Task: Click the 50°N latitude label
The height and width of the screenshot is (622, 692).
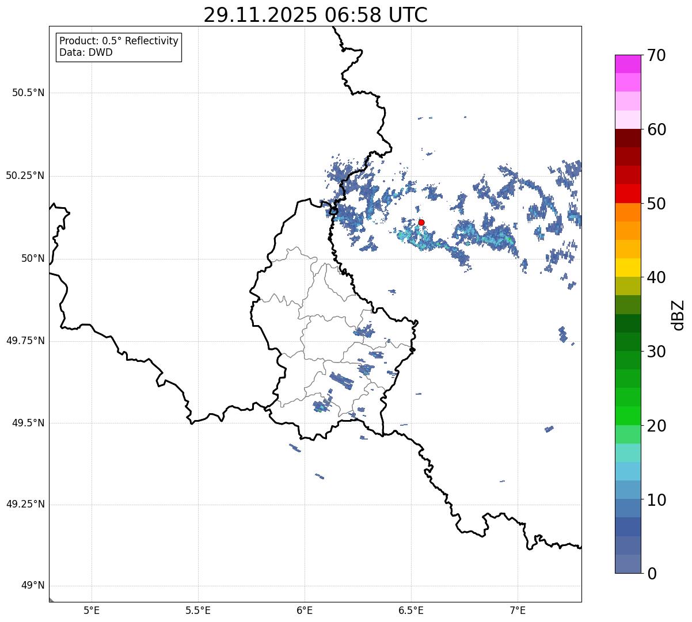Action: tap(33, 258)
